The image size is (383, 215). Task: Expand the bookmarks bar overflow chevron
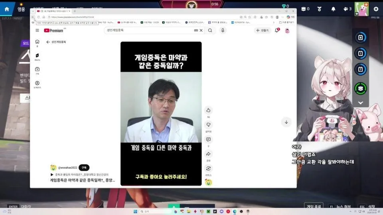point(274,22)
